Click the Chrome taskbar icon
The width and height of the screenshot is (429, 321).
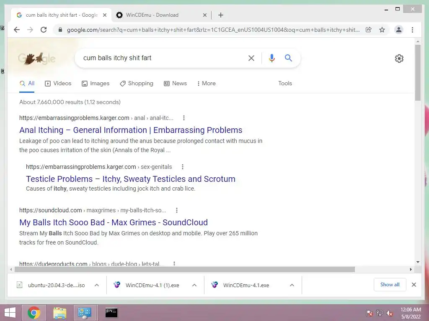(34, 313)
